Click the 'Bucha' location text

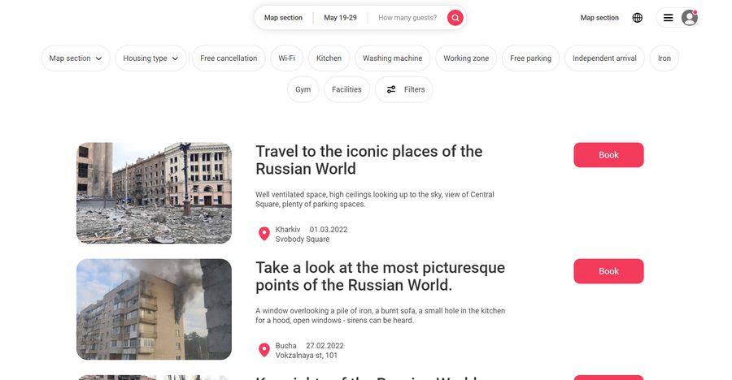click(285, 346)
